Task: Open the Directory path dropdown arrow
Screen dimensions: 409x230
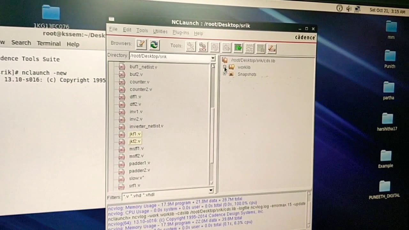Action: [213, 58]
